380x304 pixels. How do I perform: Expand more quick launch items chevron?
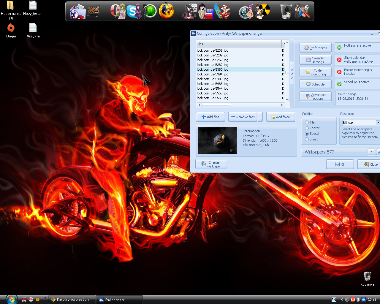[x=45, y=298]
